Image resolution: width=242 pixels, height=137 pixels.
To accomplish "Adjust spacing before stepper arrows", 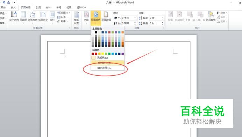I will tap(163, 18).
